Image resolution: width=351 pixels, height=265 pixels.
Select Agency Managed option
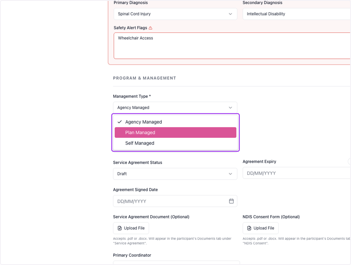175,122
